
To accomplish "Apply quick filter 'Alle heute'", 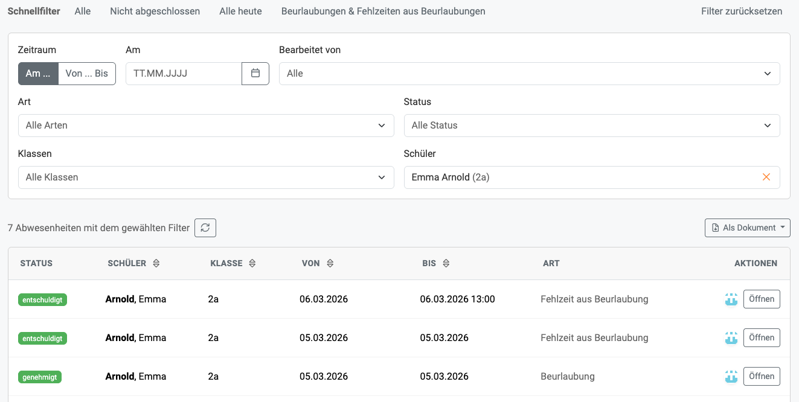I will 240,11.
